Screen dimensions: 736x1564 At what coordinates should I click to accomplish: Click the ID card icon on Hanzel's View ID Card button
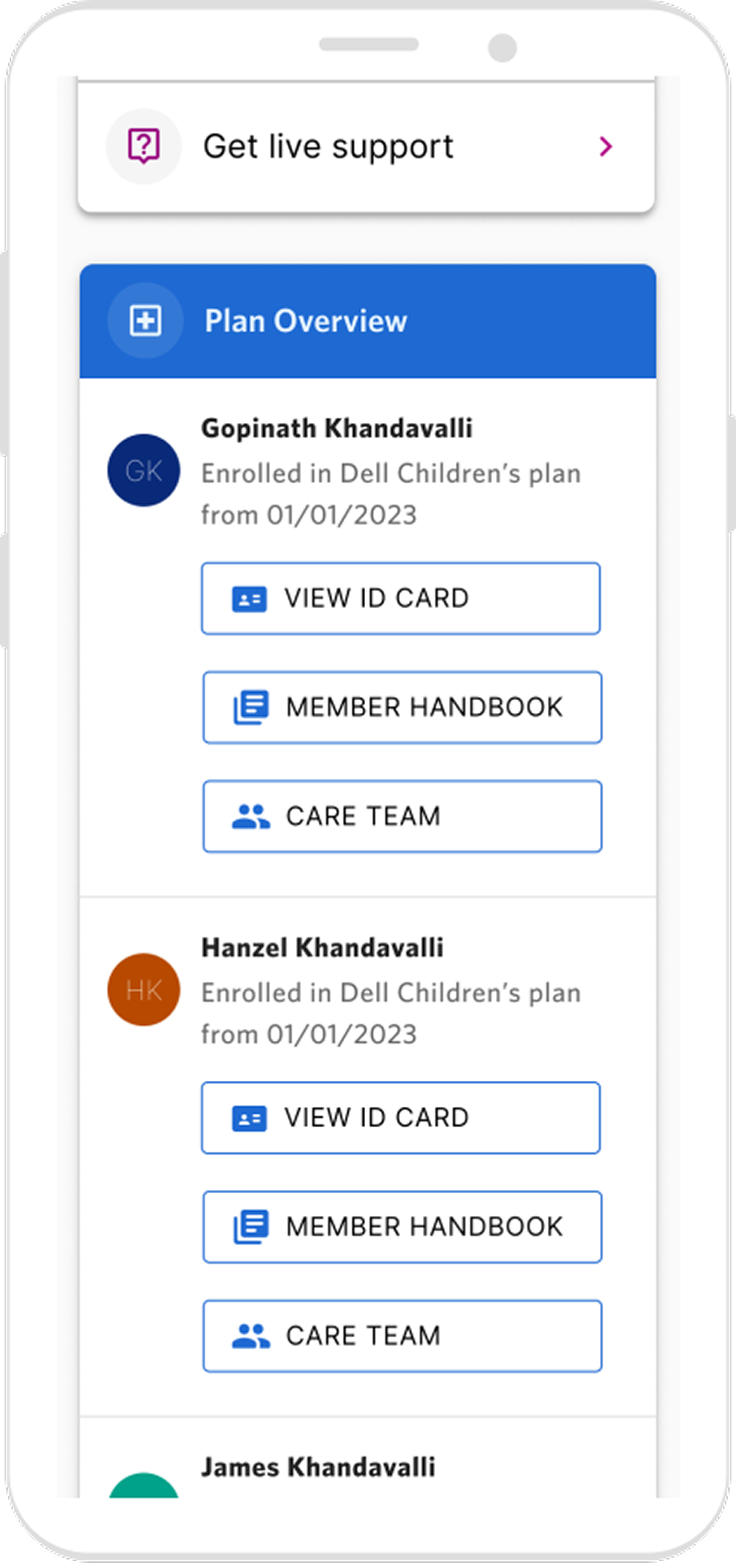[x=251, y=1117]
